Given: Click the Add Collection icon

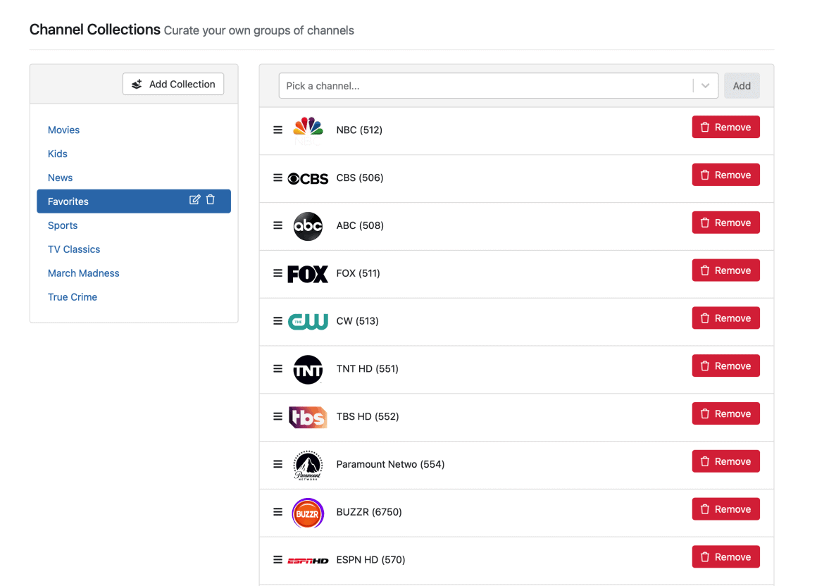Looking at the screenshot, I should pyautogui.click(x=136, y=84).
